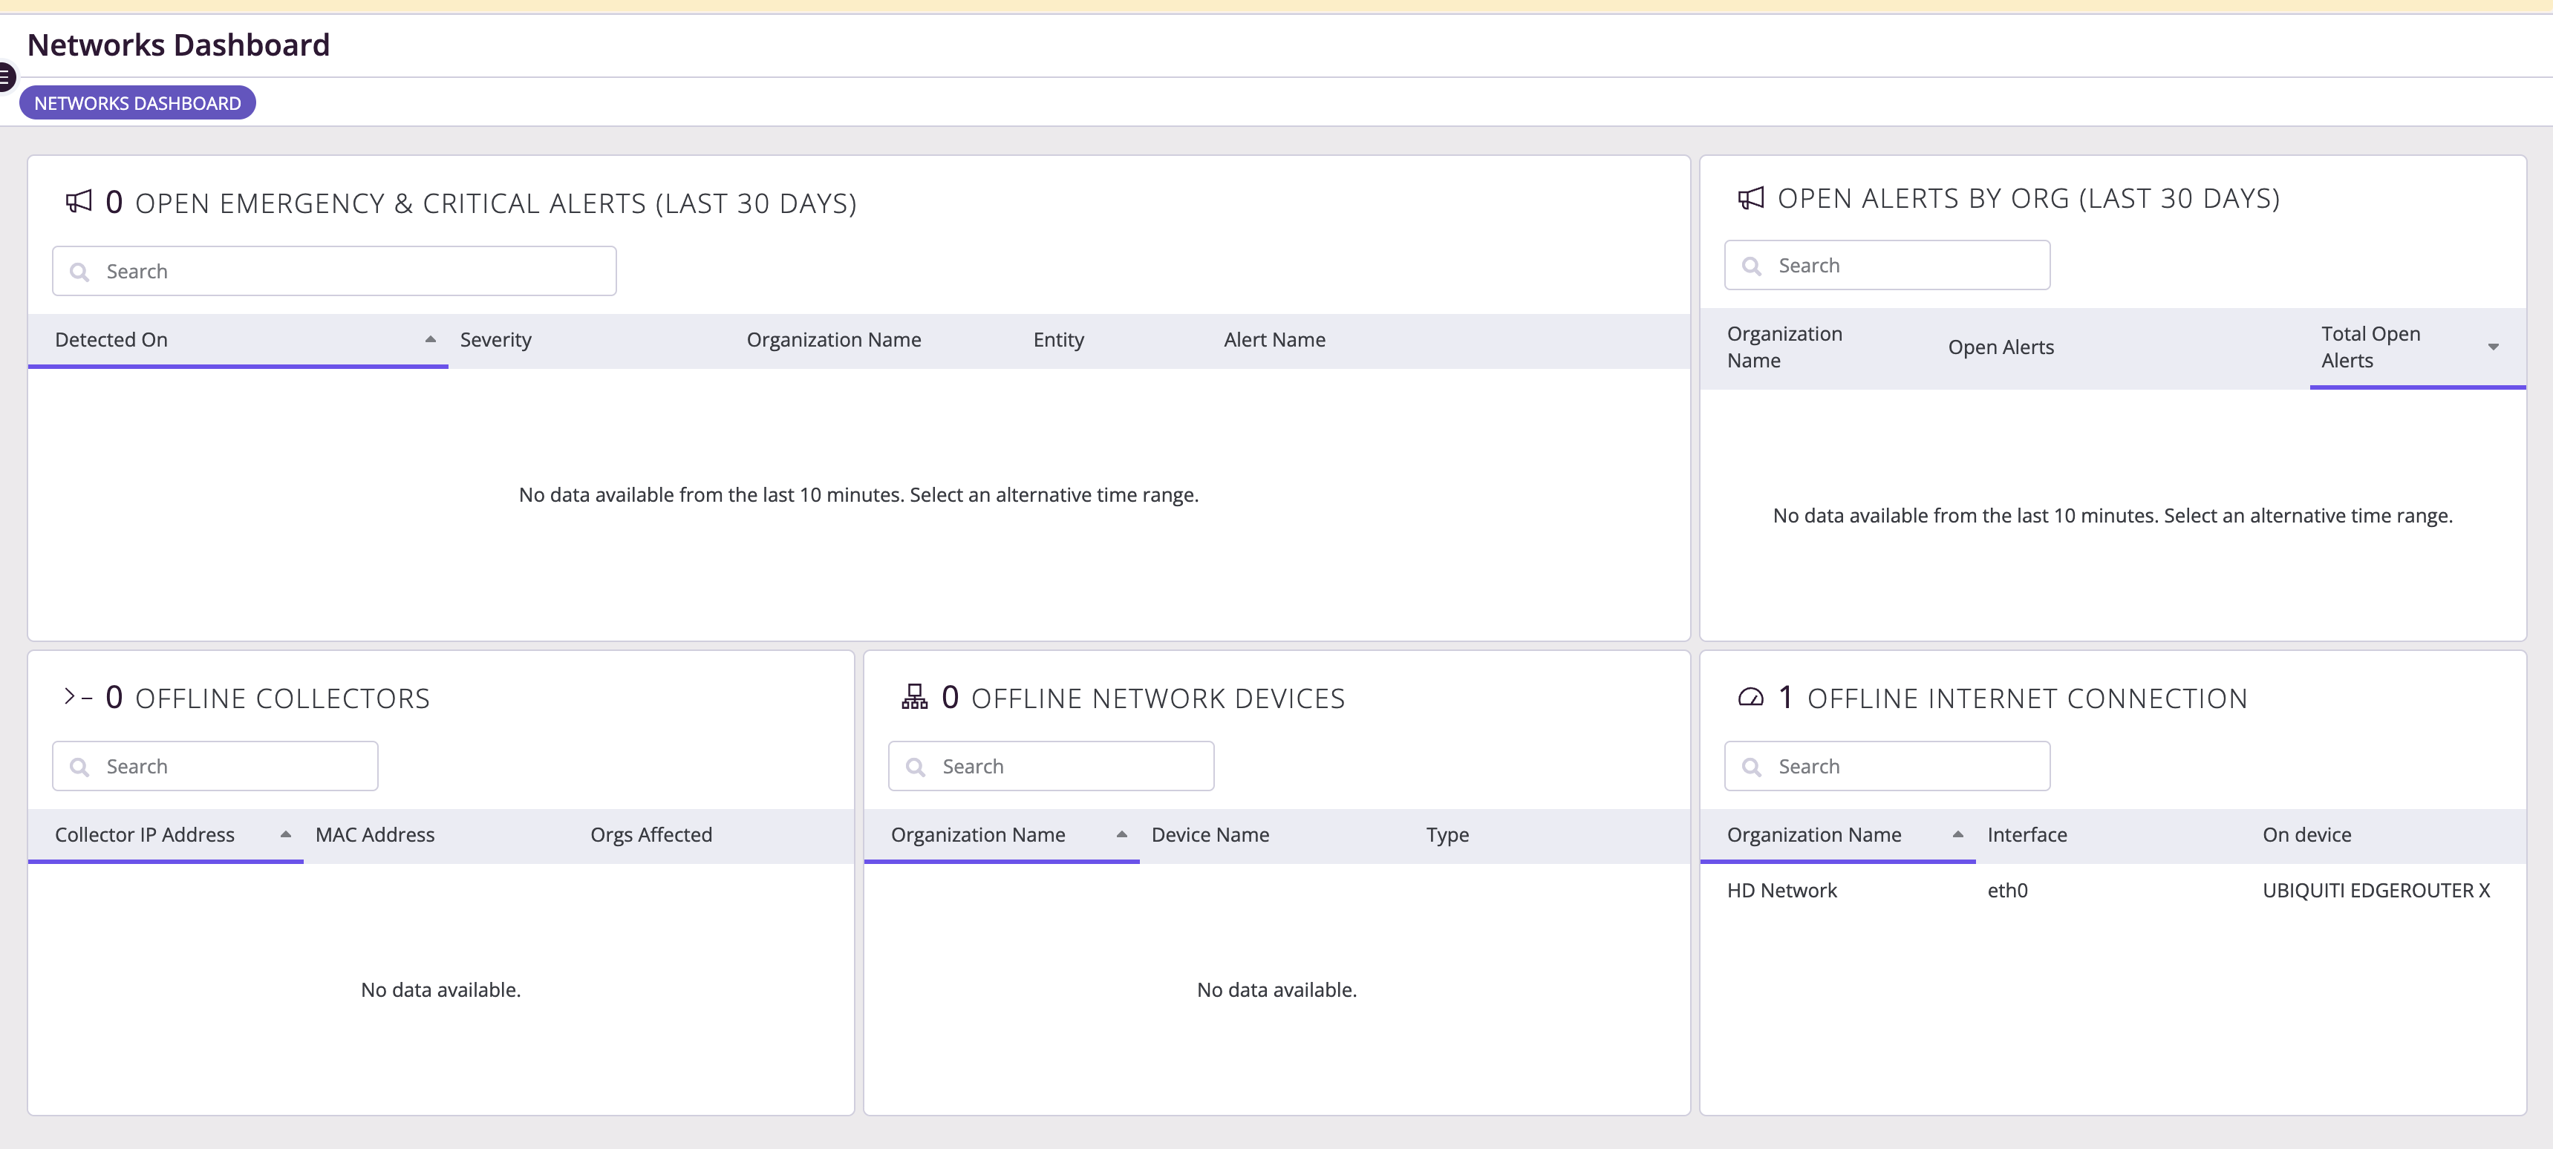Click the UBIQUITI EDGEROUTER X device cell
2553x1149 pixels.
click(x=2376, y=891)
